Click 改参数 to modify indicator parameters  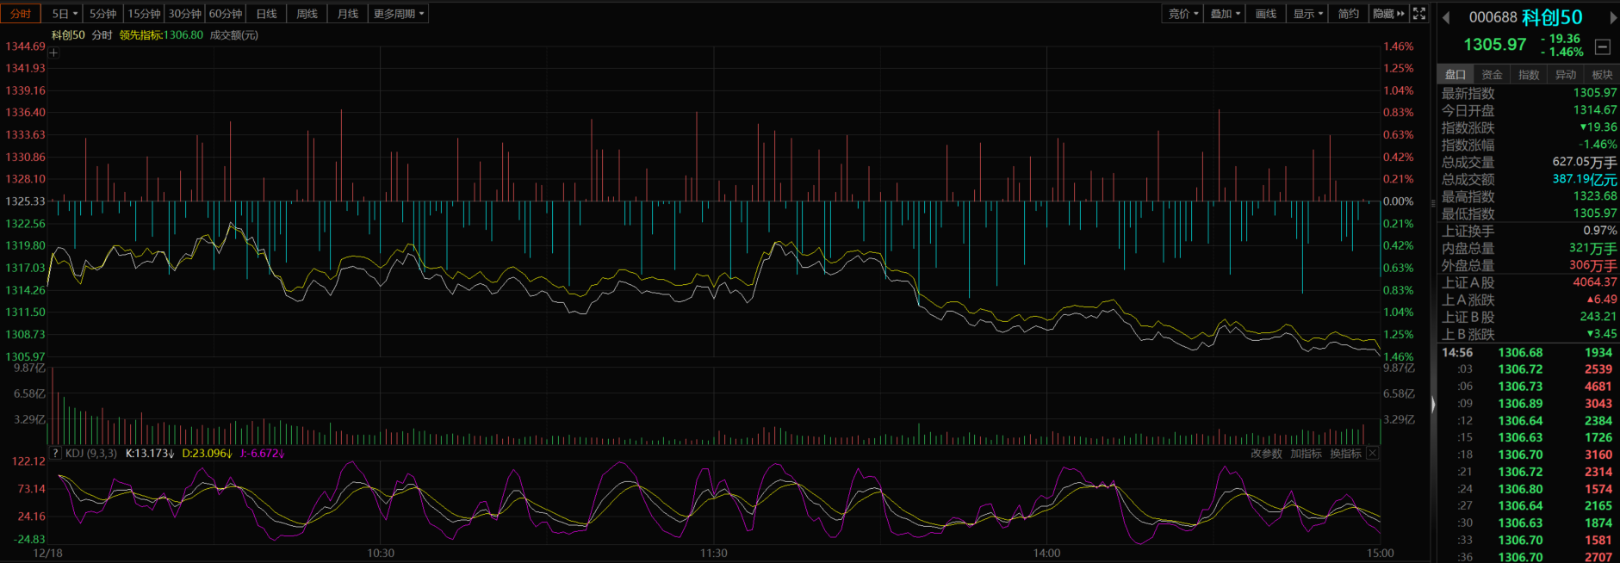pyautogui.click(x=1266, y=454)
